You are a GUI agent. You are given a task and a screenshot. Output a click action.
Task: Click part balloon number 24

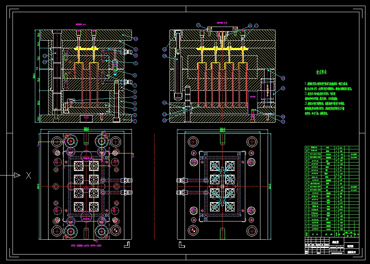pos(165,103)
